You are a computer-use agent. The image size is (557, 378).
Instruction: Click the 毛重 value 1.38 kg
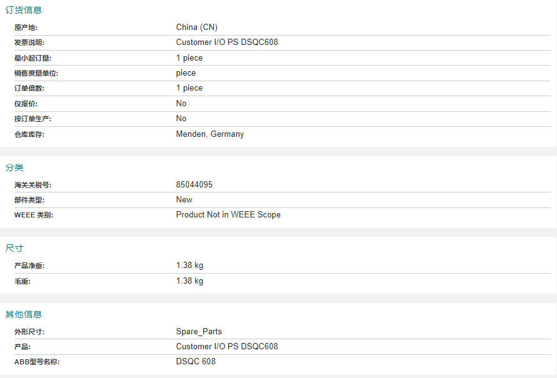(189, 281)
